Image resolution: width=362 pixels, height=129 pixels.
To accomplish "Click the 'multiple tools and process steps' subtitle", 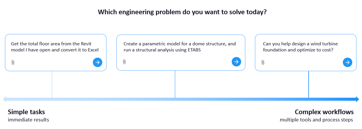I will [x=316, y=120].
